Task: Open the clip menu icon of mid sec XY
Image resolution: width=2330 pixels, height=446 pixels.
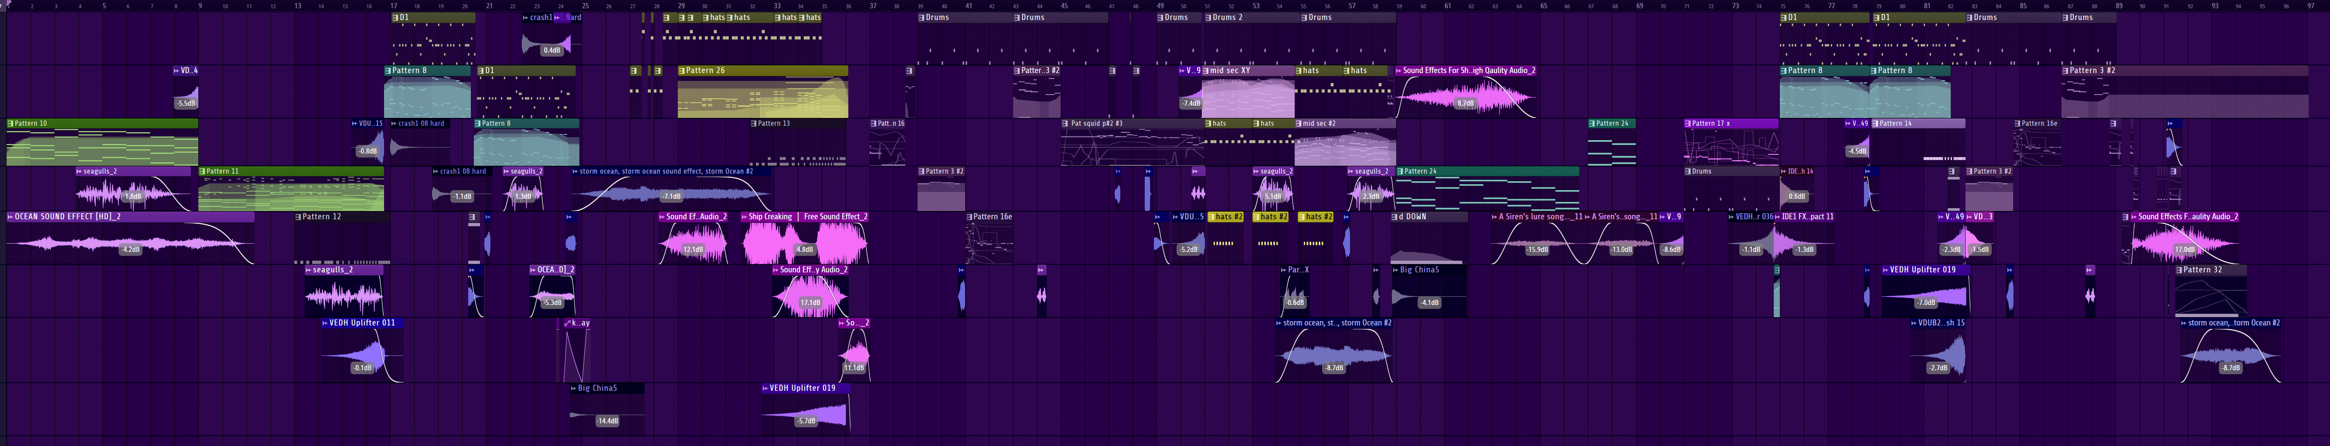Action: [1205, 70]
